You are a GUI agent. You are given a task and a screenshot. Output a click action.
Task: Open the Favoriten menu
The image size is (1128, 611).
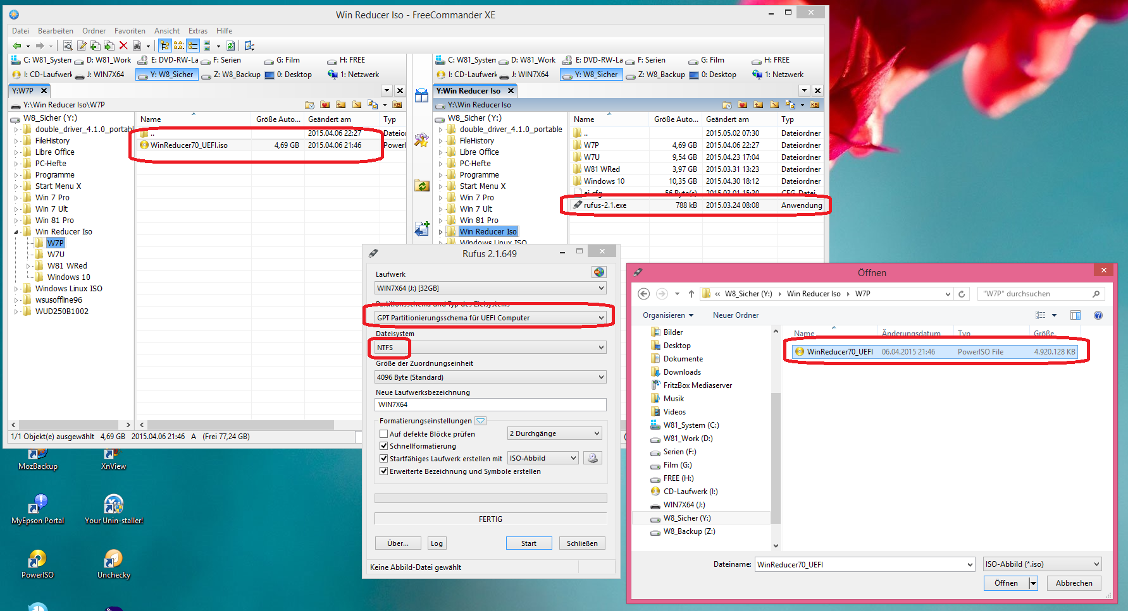coord(130,31)
